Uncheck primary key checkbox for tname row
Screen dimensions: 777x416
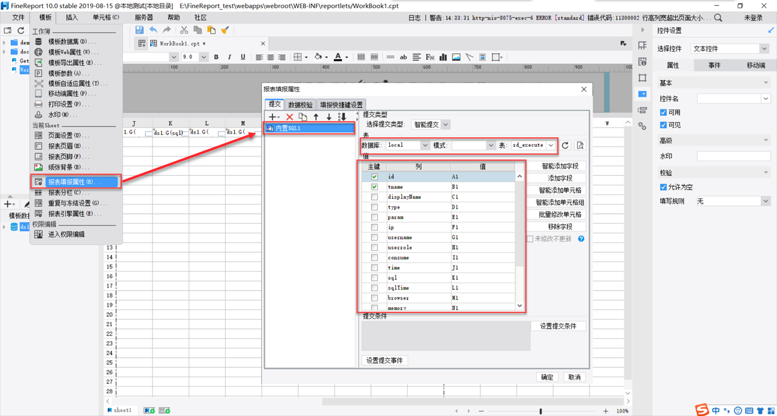pyautogui.click(x=375, y=187)
